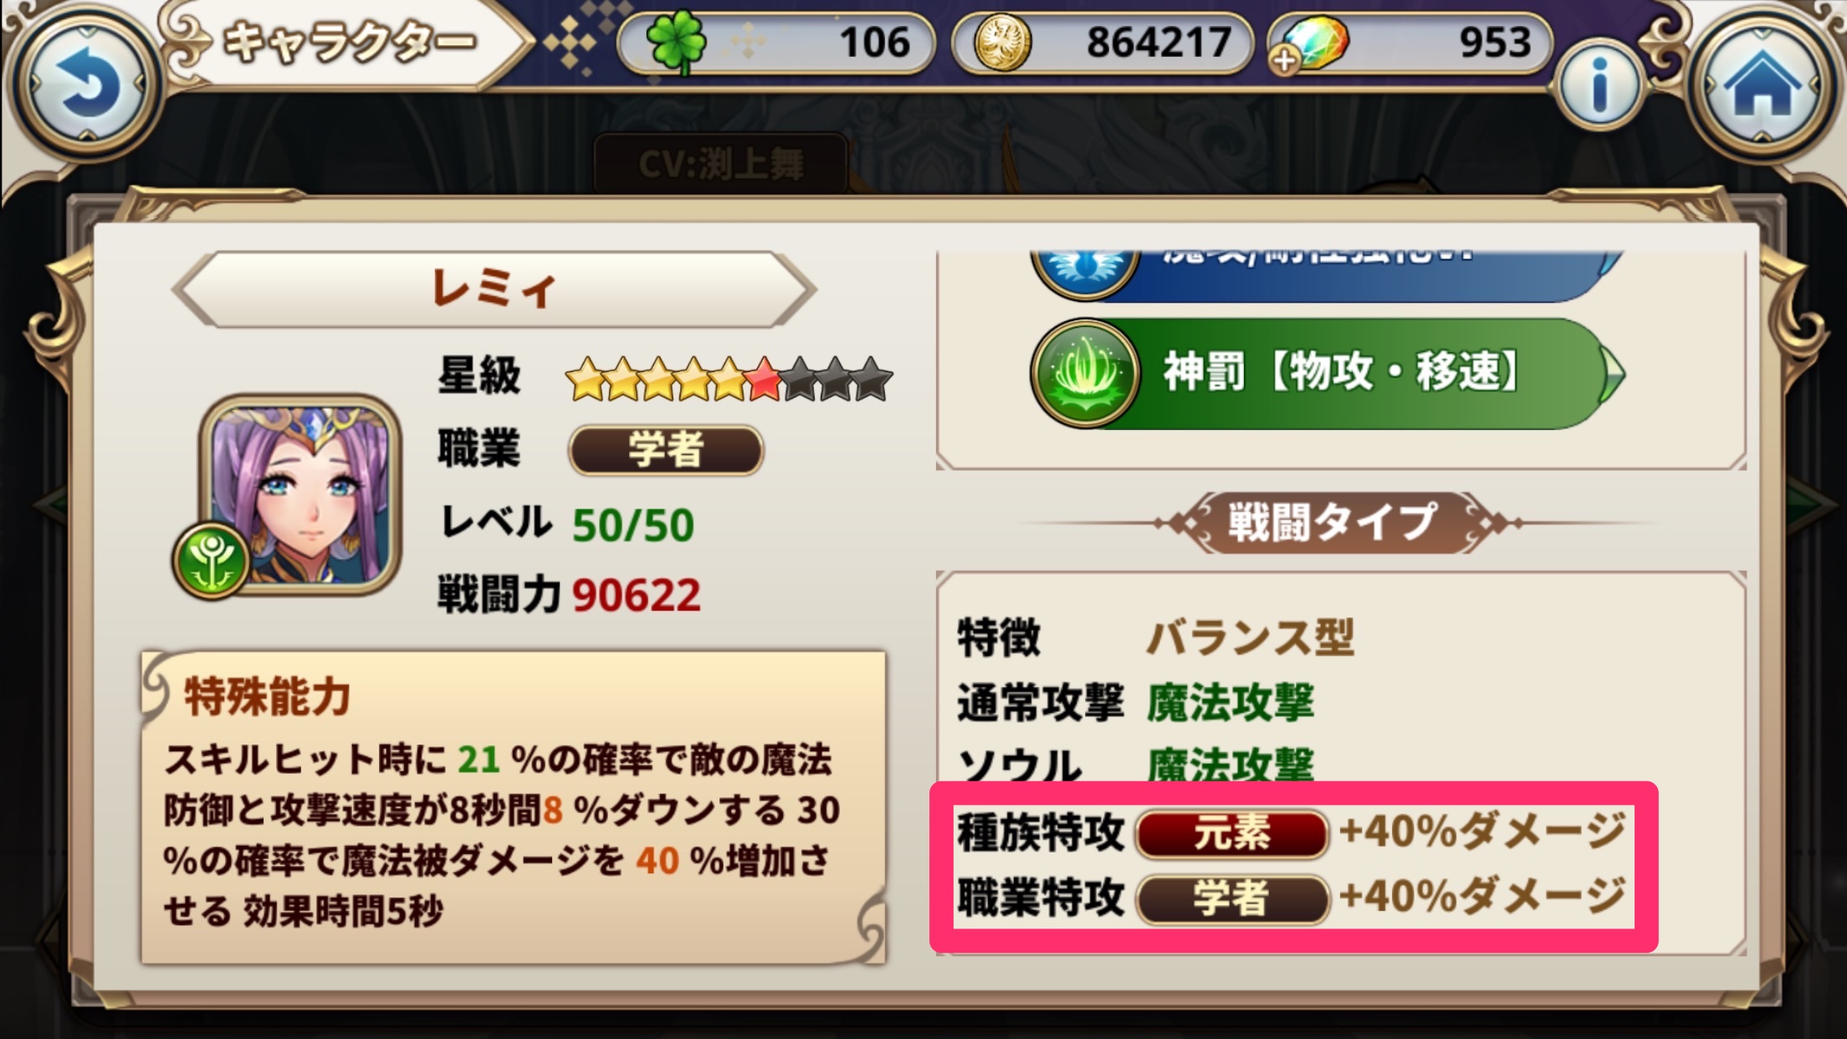Viewport: 1847px width, 1039px height.
Task: Tap the 元素 race badge
Action: (1232, 833)
